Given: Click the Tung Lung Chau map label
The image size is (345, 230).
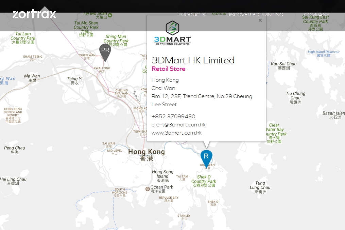Looking at the screenshot, I should coord(260,187).
